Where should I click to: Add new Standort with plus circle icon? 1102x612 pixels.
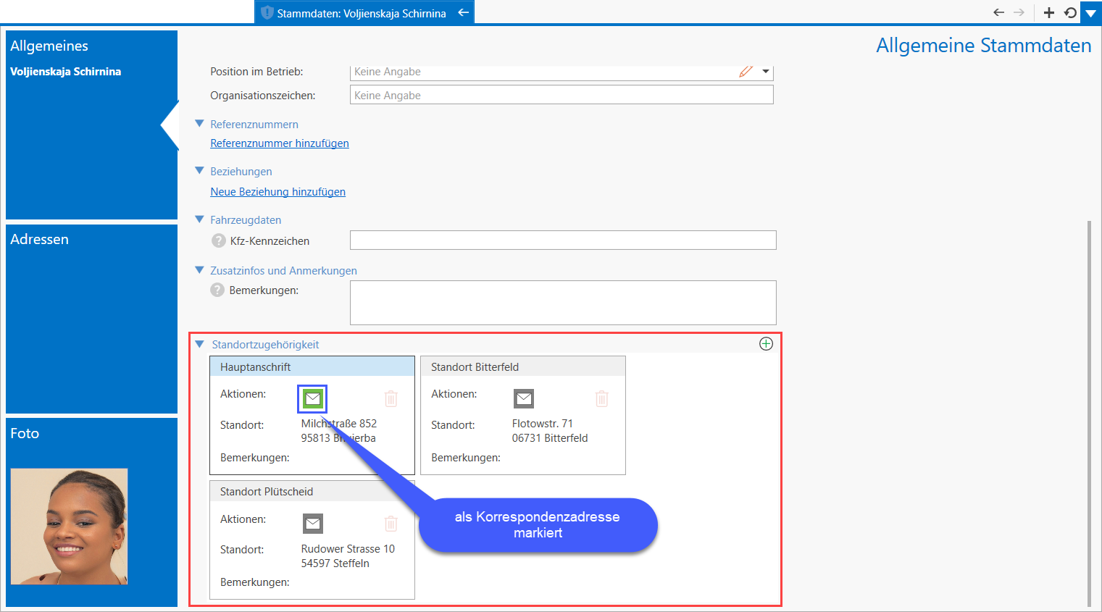coord(766,344)
